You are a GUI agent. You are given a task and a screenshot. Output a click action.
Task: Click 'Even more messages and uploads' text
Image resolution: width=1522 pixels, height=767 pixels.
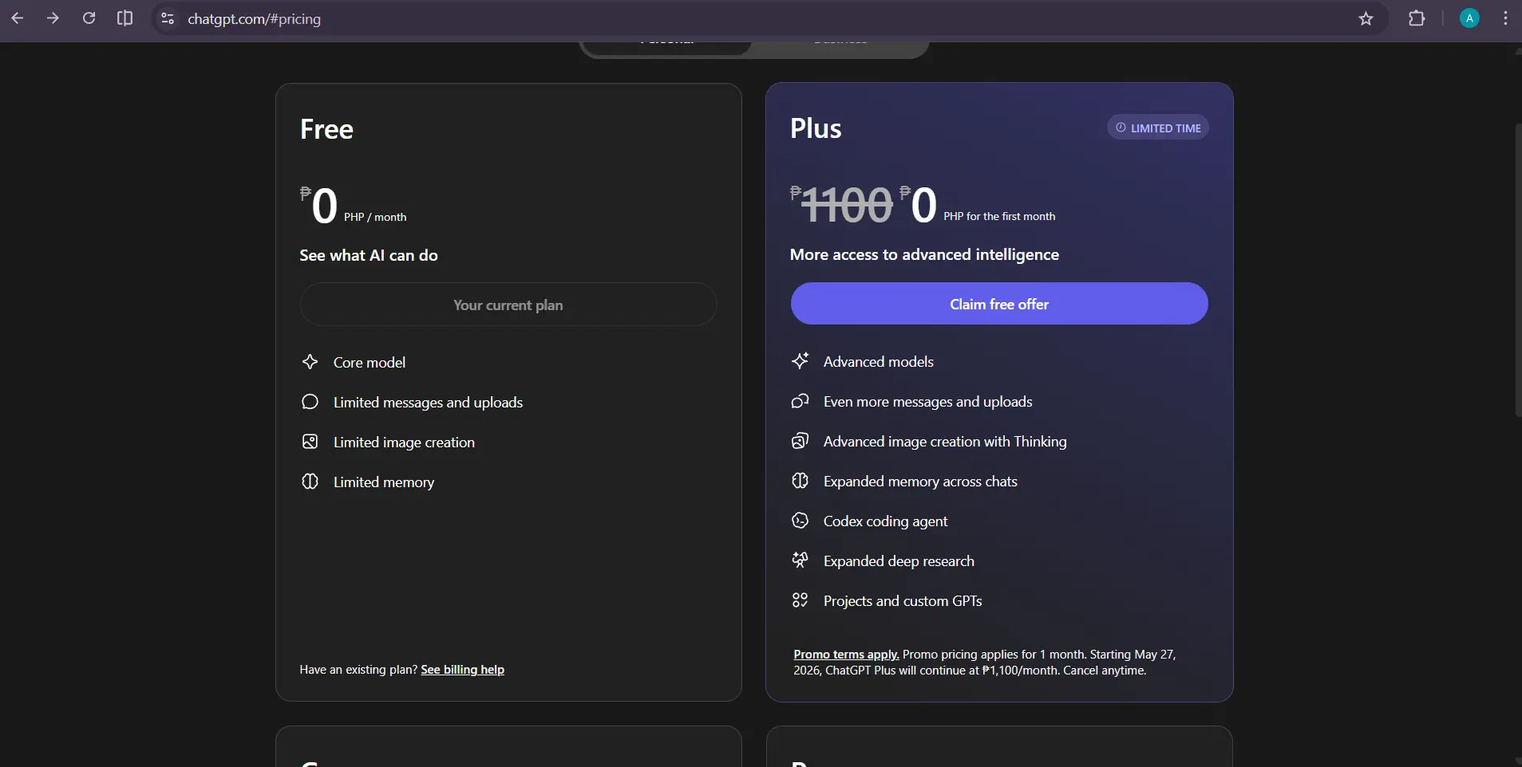928,402
